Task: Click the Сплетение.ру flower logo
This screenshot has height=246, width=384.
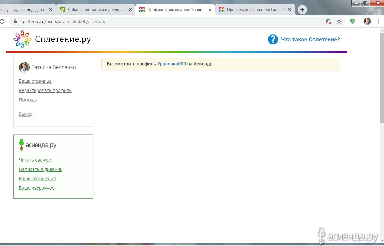Action: pos(22,39)
